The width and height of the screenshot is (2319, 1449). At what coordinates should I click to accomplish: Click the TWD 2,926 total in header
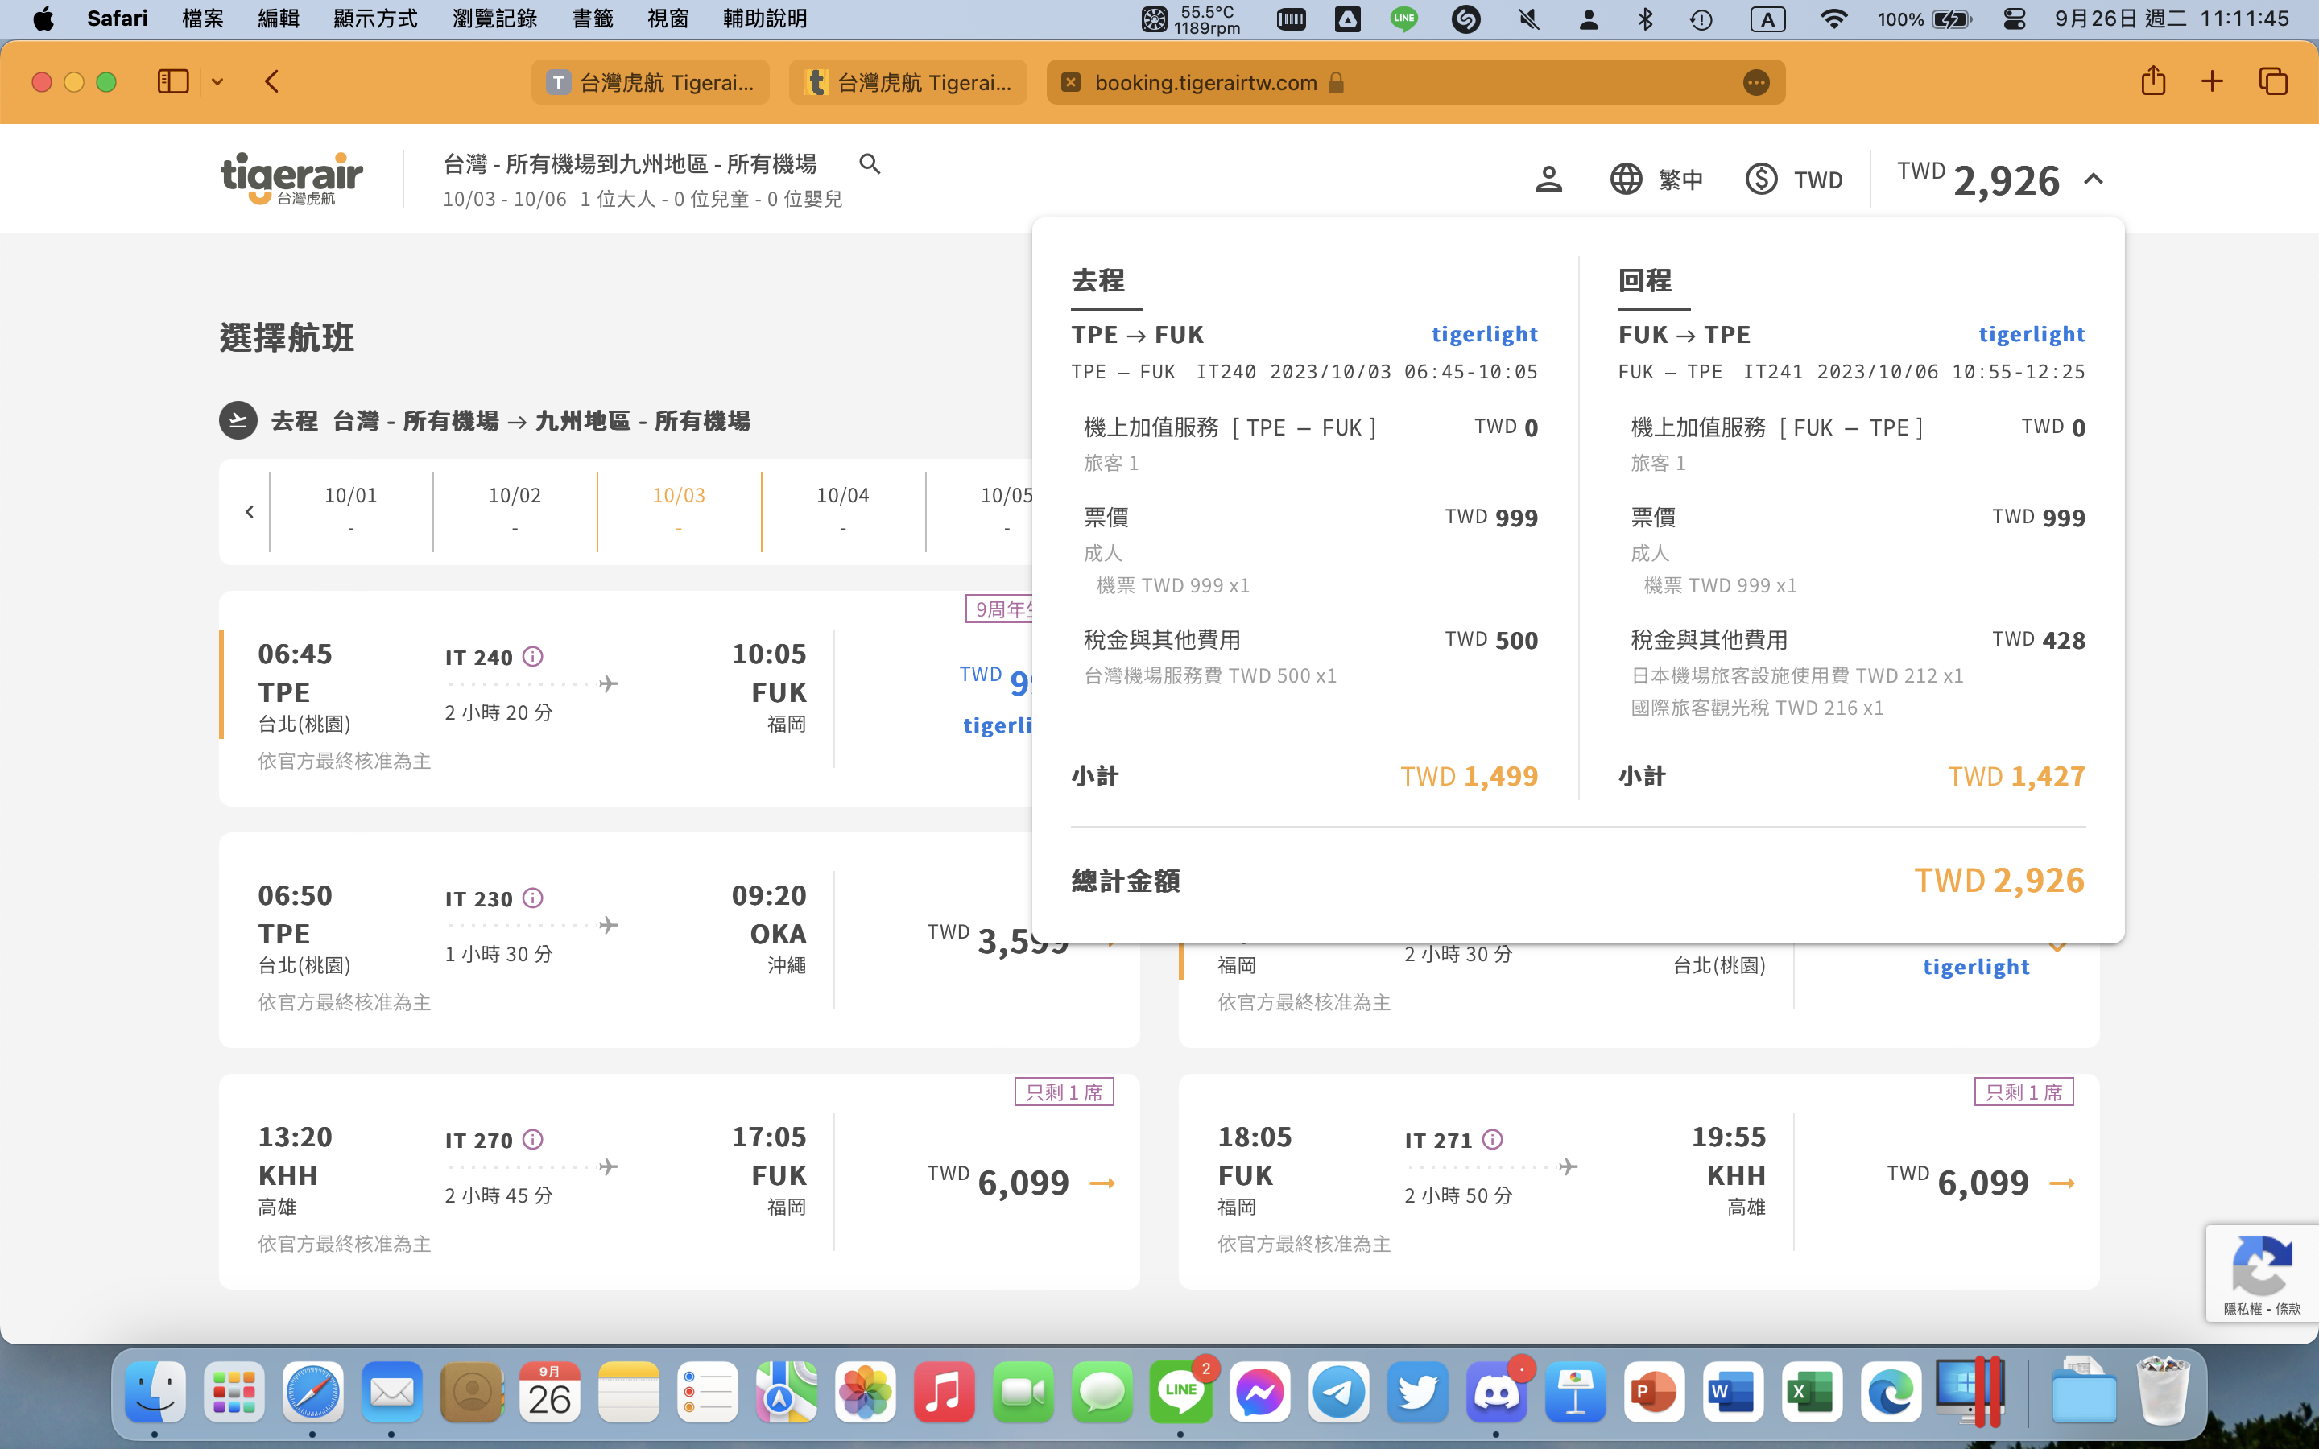coord(1978,180)
